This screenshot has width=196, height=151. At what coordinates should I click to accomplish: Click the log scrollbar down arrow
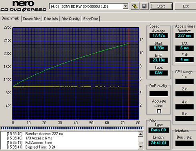coord(140,147)
